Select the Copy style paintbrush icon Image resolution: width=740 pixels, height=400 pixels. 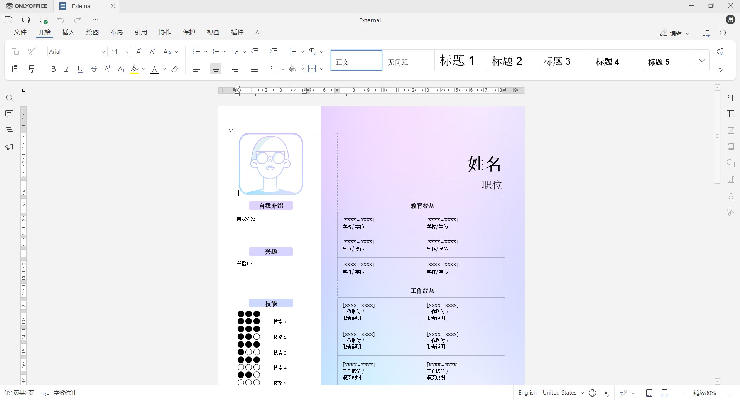click(x=32, y=69)
